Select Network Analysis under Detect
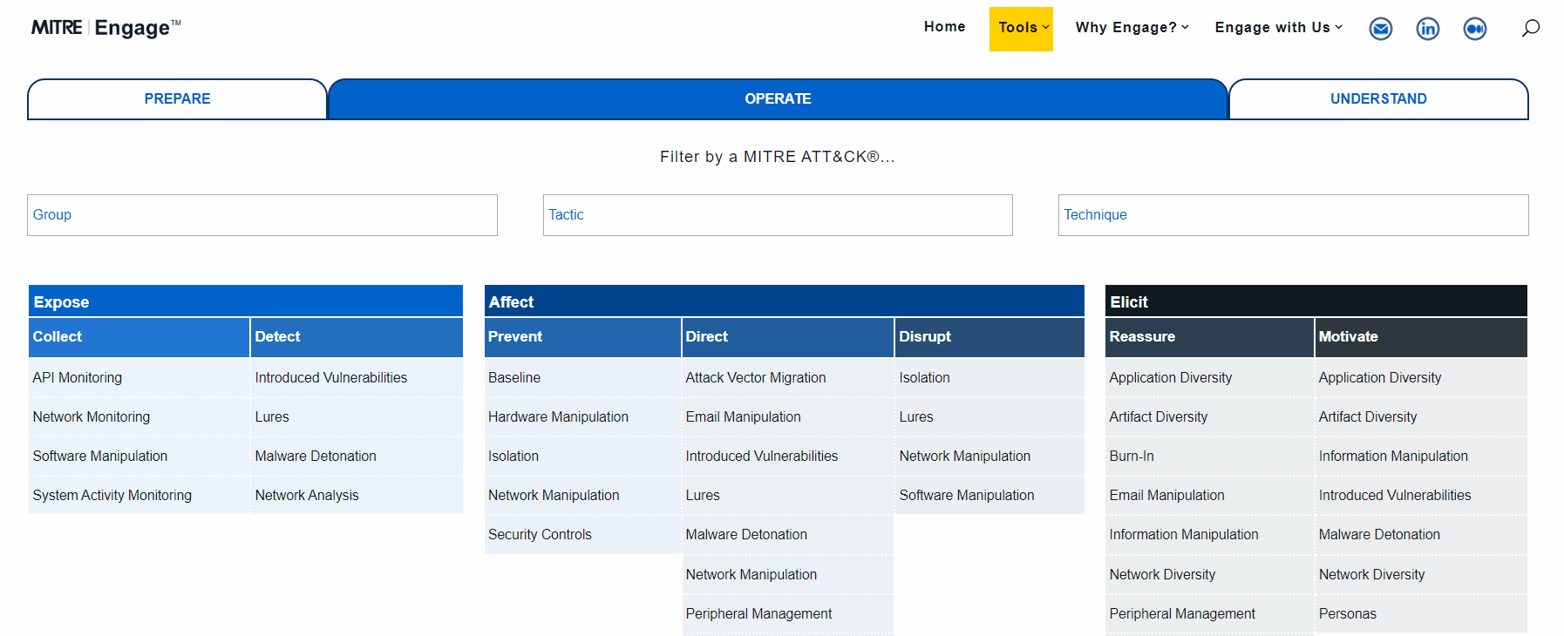Image resolution: width=1564 pixels, height=636 pixels. 307,496
